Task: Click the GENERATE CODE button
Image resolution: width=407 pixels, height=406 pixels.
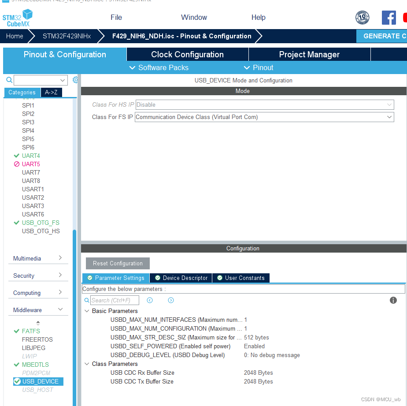Action: tap(381, 36)
